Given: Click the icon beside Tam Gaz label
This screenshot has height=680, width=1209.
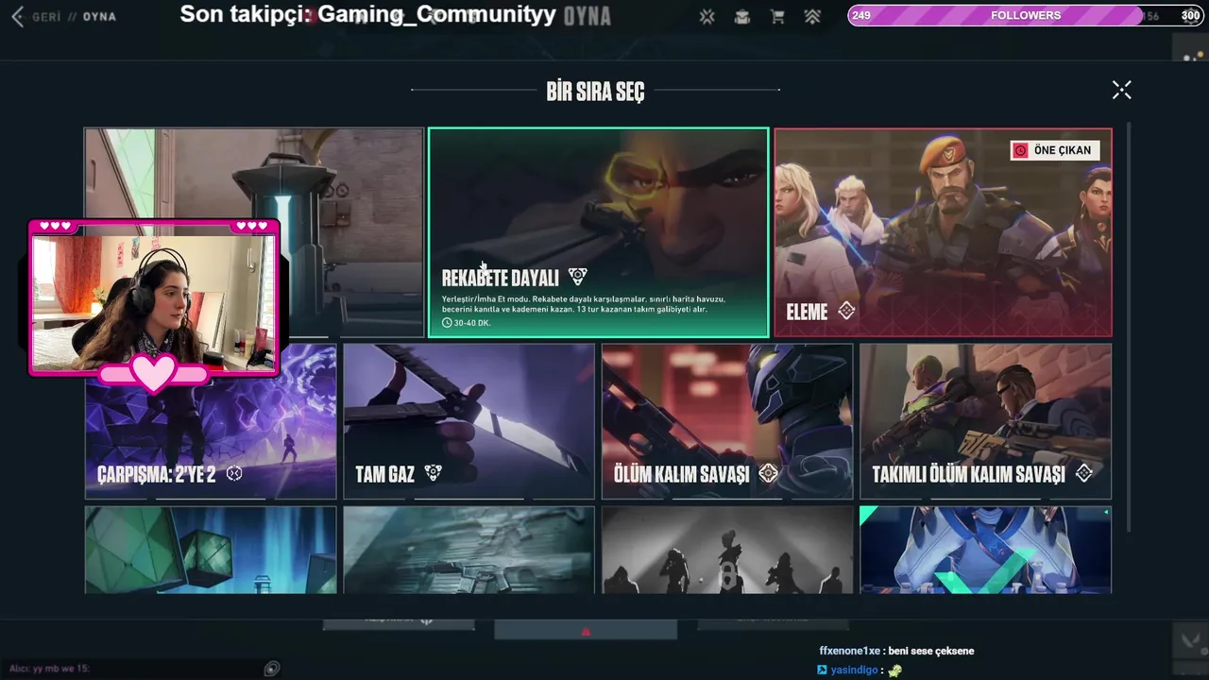Looking at the screenshot, I should pyautogui.click(x=433, y=473).
